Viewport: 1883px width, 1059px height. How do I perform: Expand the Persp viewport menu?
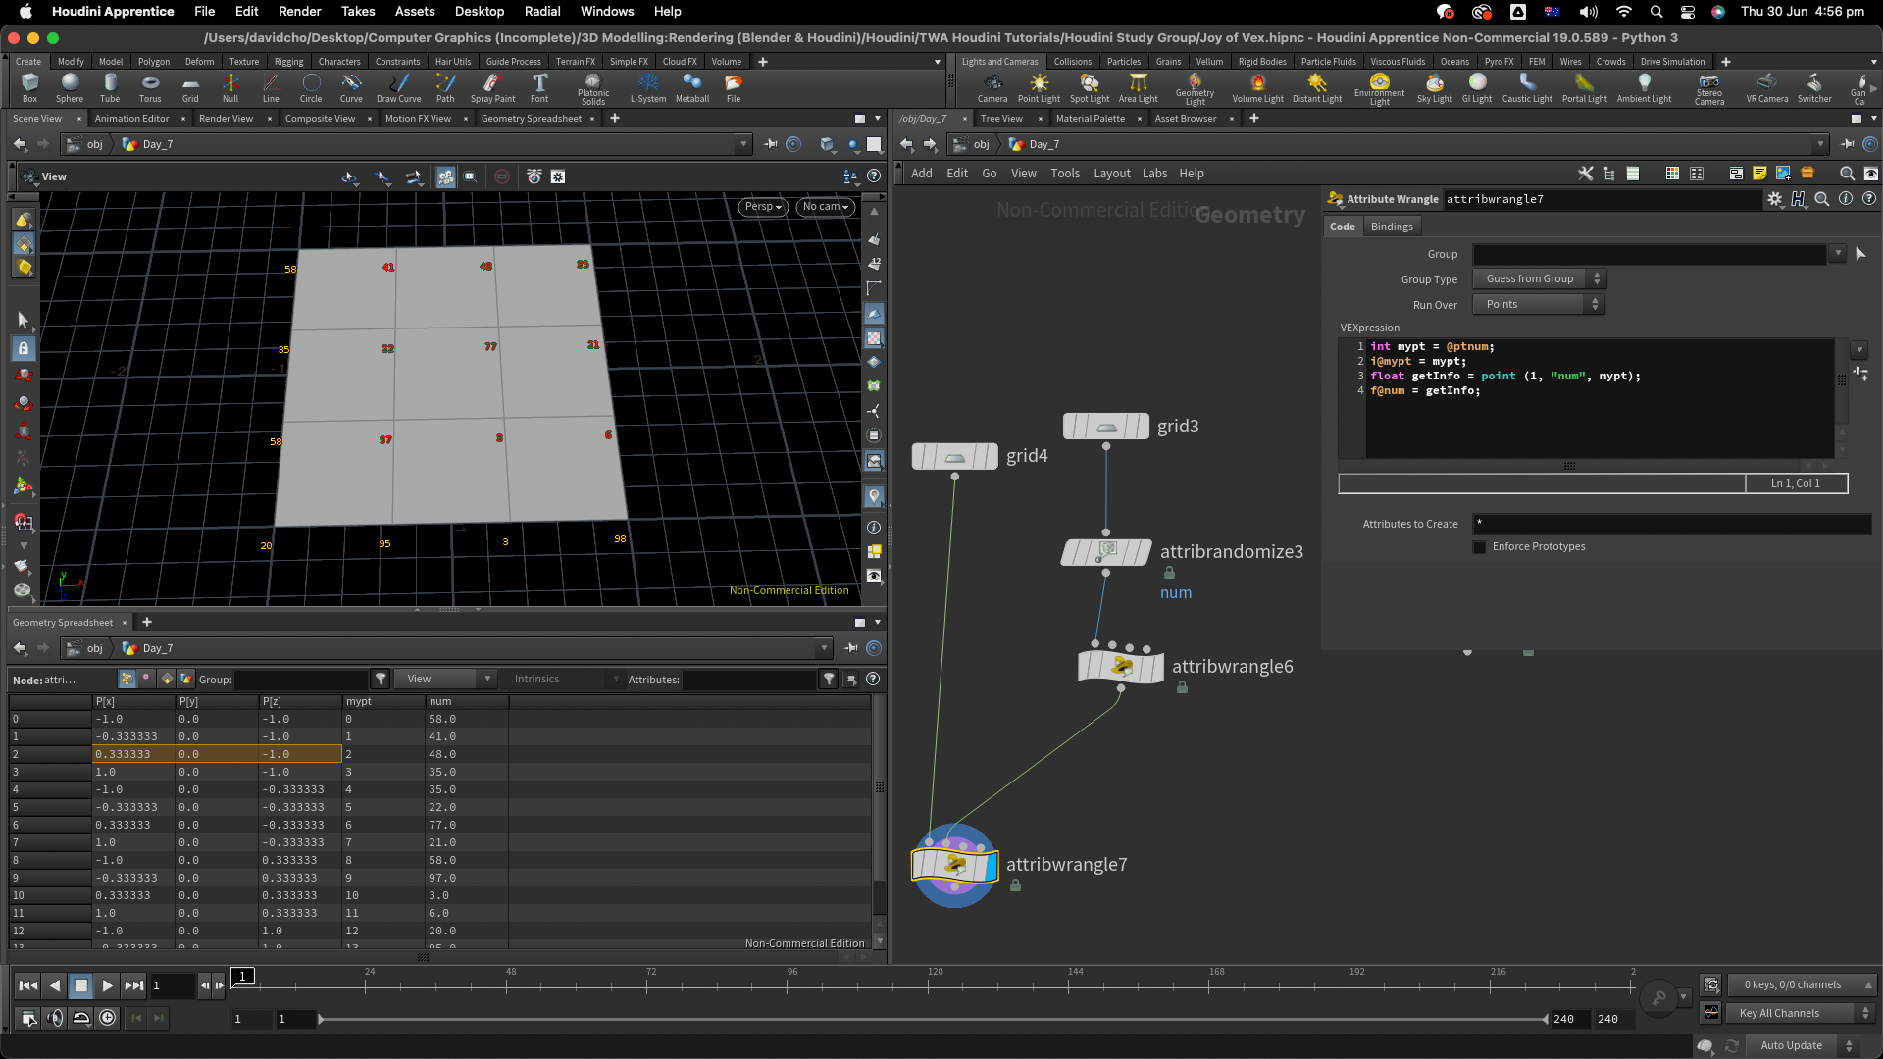762,207
